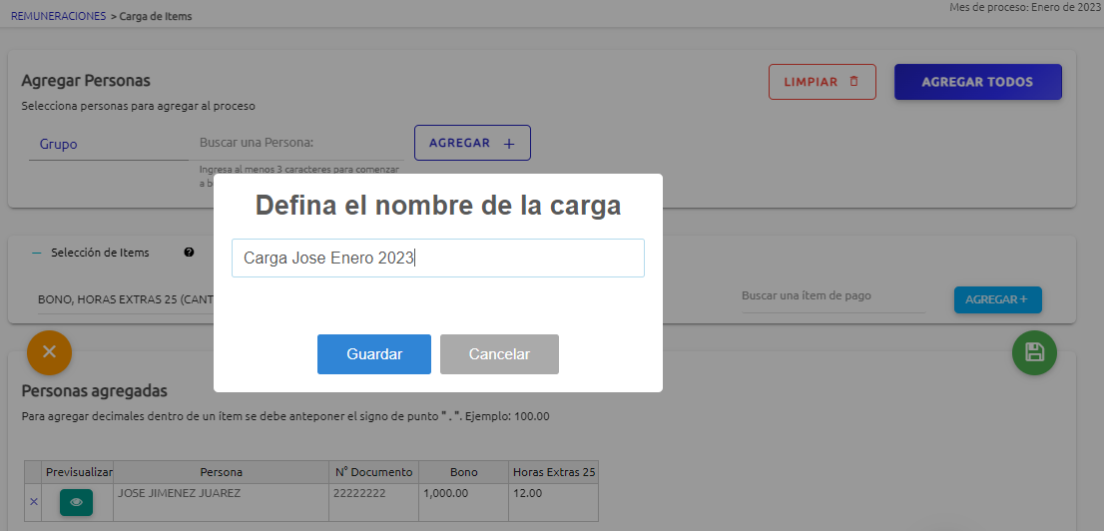Select the Bono cell with 1,000.00
Image resolution: width=1104 pixels, height=531 pixels.
(463, 493)
